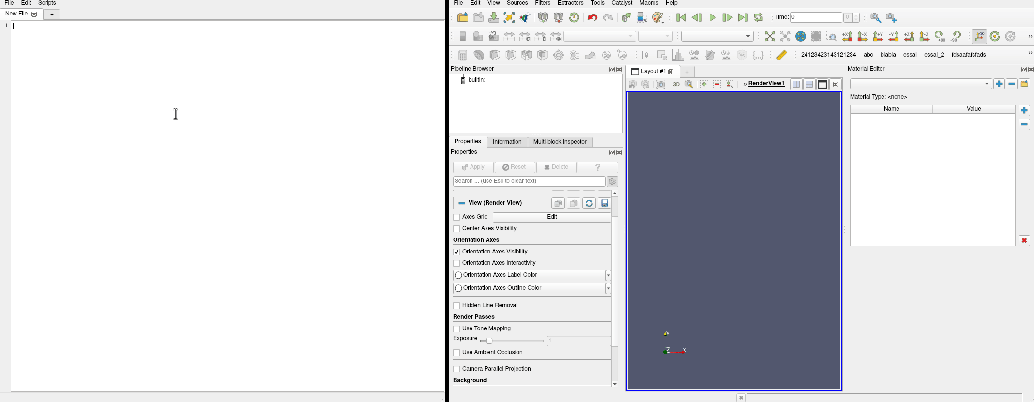Image resolution: width=1034 pixels, height=402 pixels.
Task: Expand the hidden camera toolbar overflow chevron
Action: click(x=1030, y=37)
